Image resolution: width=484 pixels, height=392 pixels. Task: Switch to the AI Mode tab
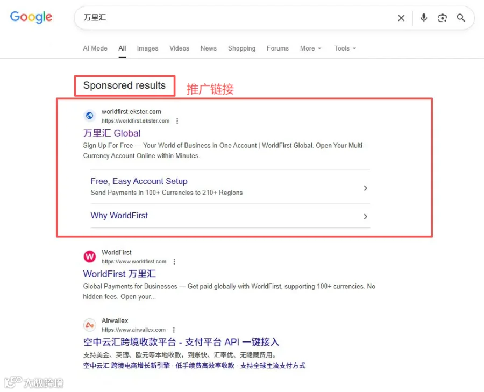(x=95, y=48)
